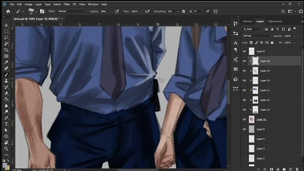The image size is (304, 171).
Task: Open the workspace switcher icon
Action: click(290, 11)
